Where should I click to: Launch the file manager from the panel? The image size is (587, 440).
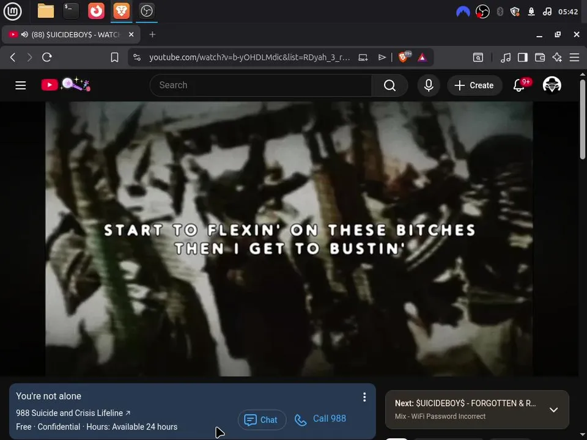[46, 11]
